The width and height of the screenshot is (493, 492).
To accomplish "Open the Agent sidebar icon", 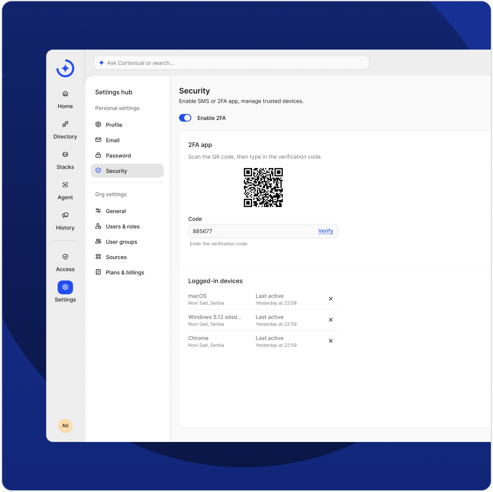I will coord(65,185).
